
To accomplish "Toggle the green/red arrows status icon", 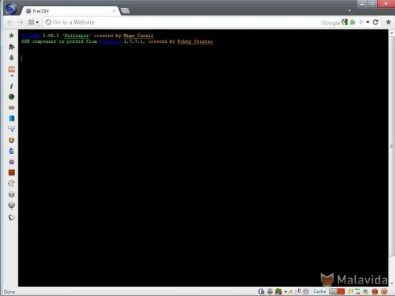I will point(358,292).
